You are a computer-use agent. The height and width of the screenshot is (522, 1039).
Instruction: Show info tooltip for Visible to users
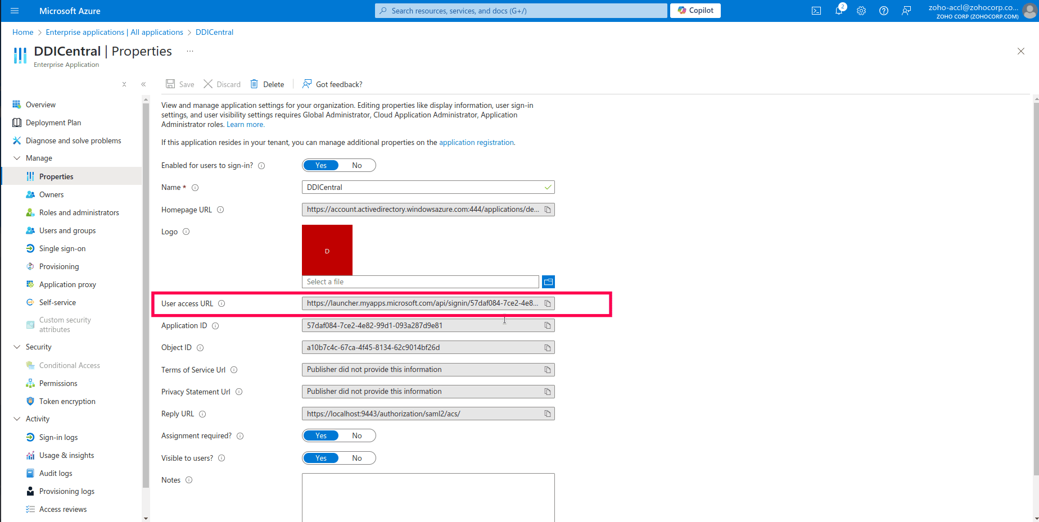pyautogui.click(x=222, y=458)
